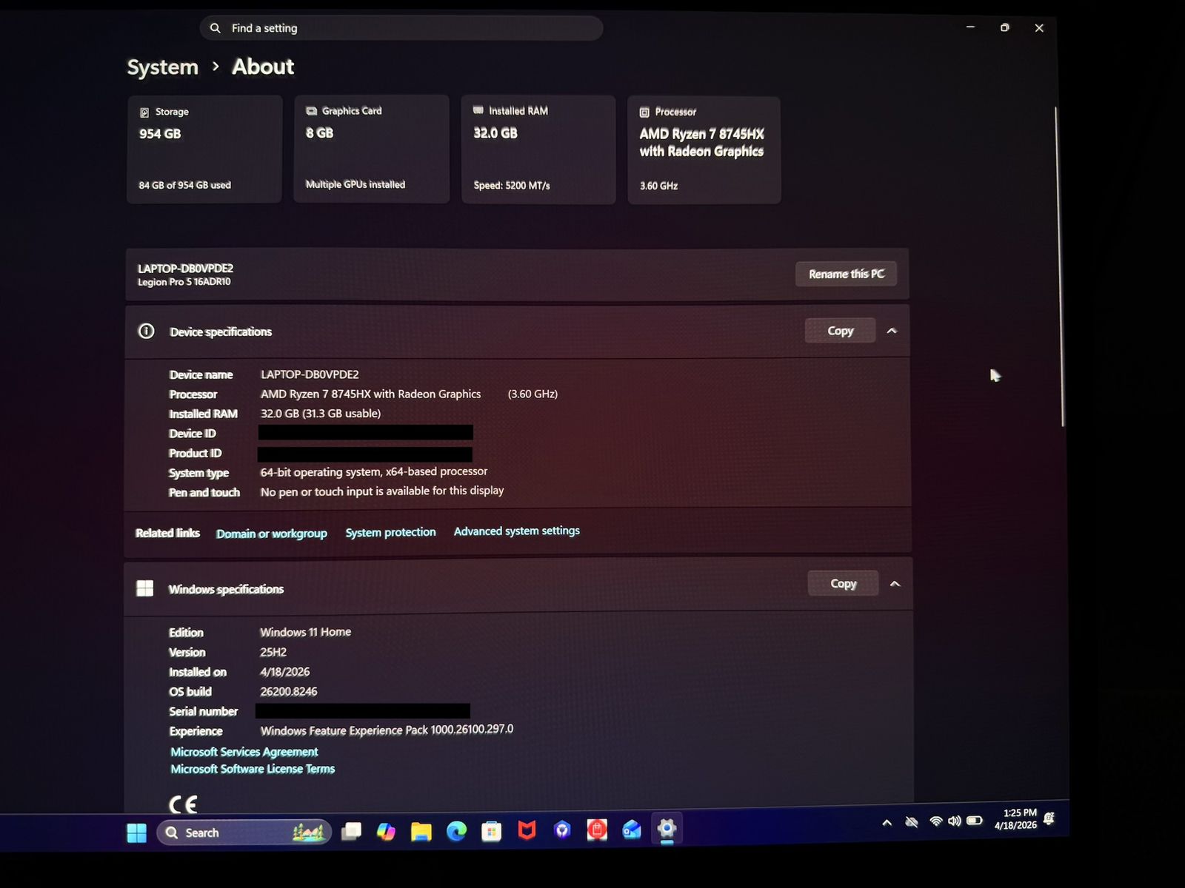
Task: Click the Rename this PC button
Action: coord(846,274)
